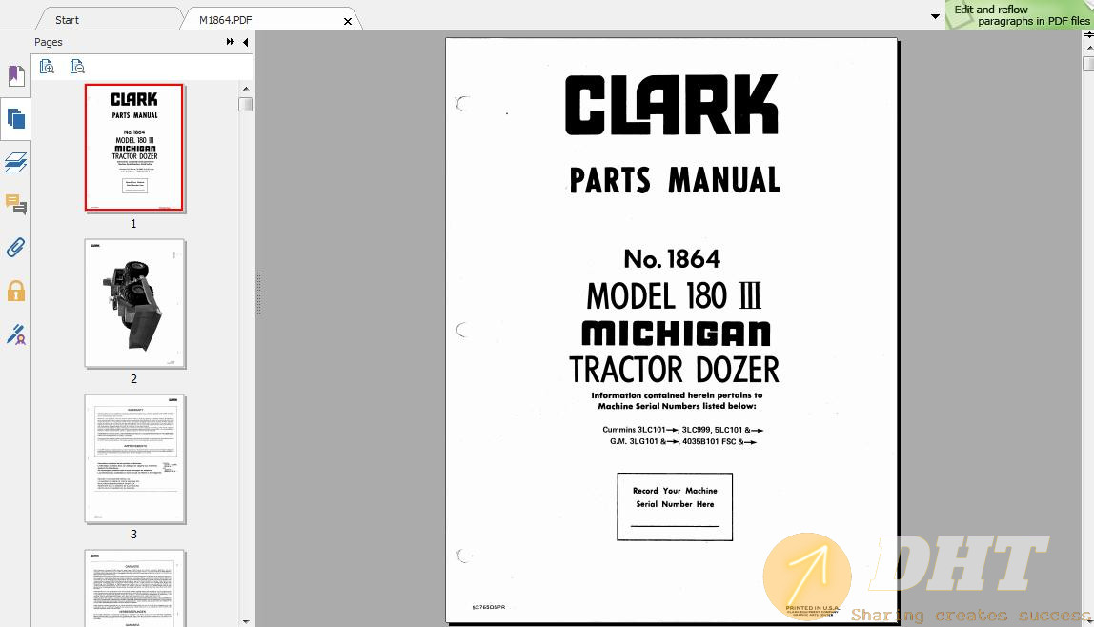Image resolution: width=1094 pixels, height=627 pixels.
Task: Click the "Pages" panel title
Action: tap(49, 42)
